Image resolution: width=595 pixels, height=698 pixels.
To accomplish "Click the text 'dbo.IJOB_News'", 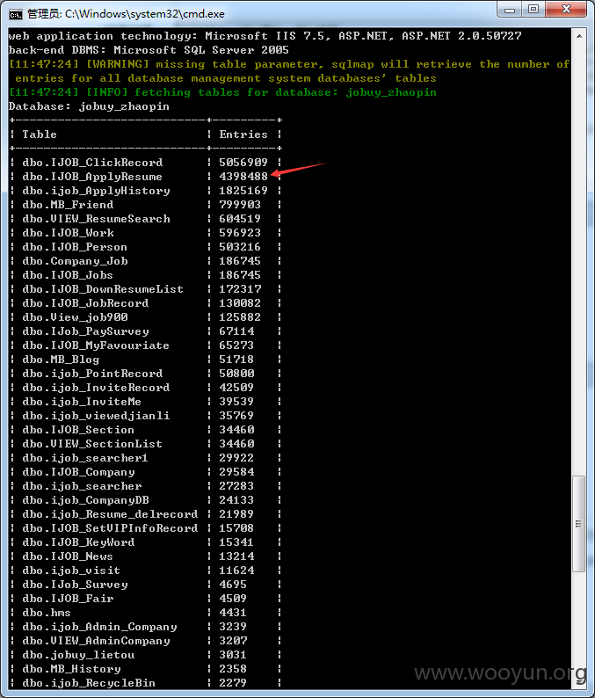I will [68, 556].
